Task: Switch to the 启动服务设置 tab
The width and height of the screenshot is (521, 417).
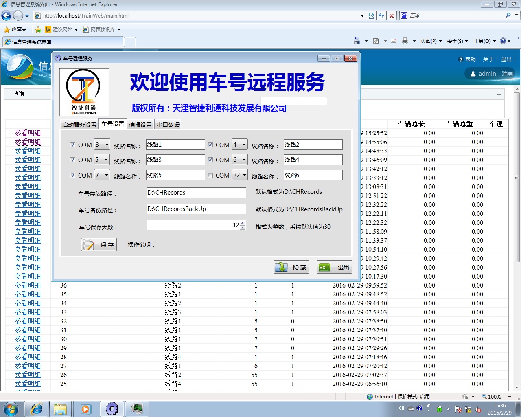Action: click(x=79, y=125)
